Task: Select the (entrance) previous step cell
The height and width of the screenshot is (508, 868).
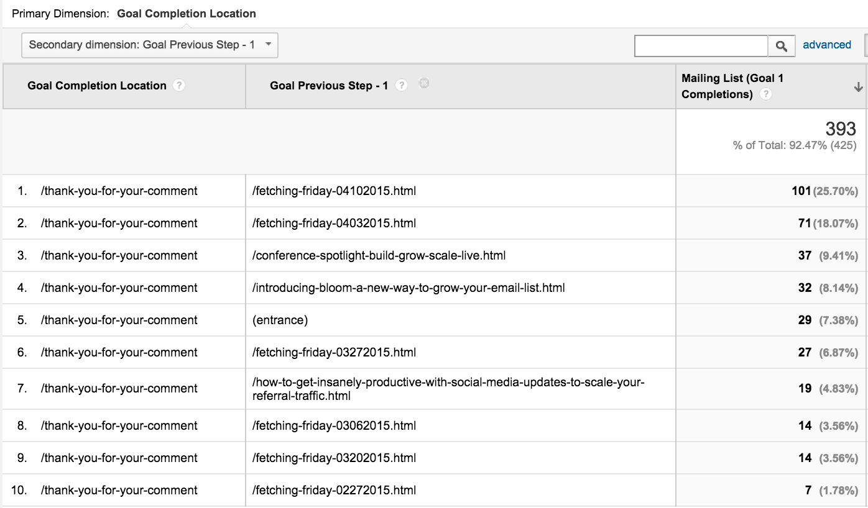Action: 280,320
